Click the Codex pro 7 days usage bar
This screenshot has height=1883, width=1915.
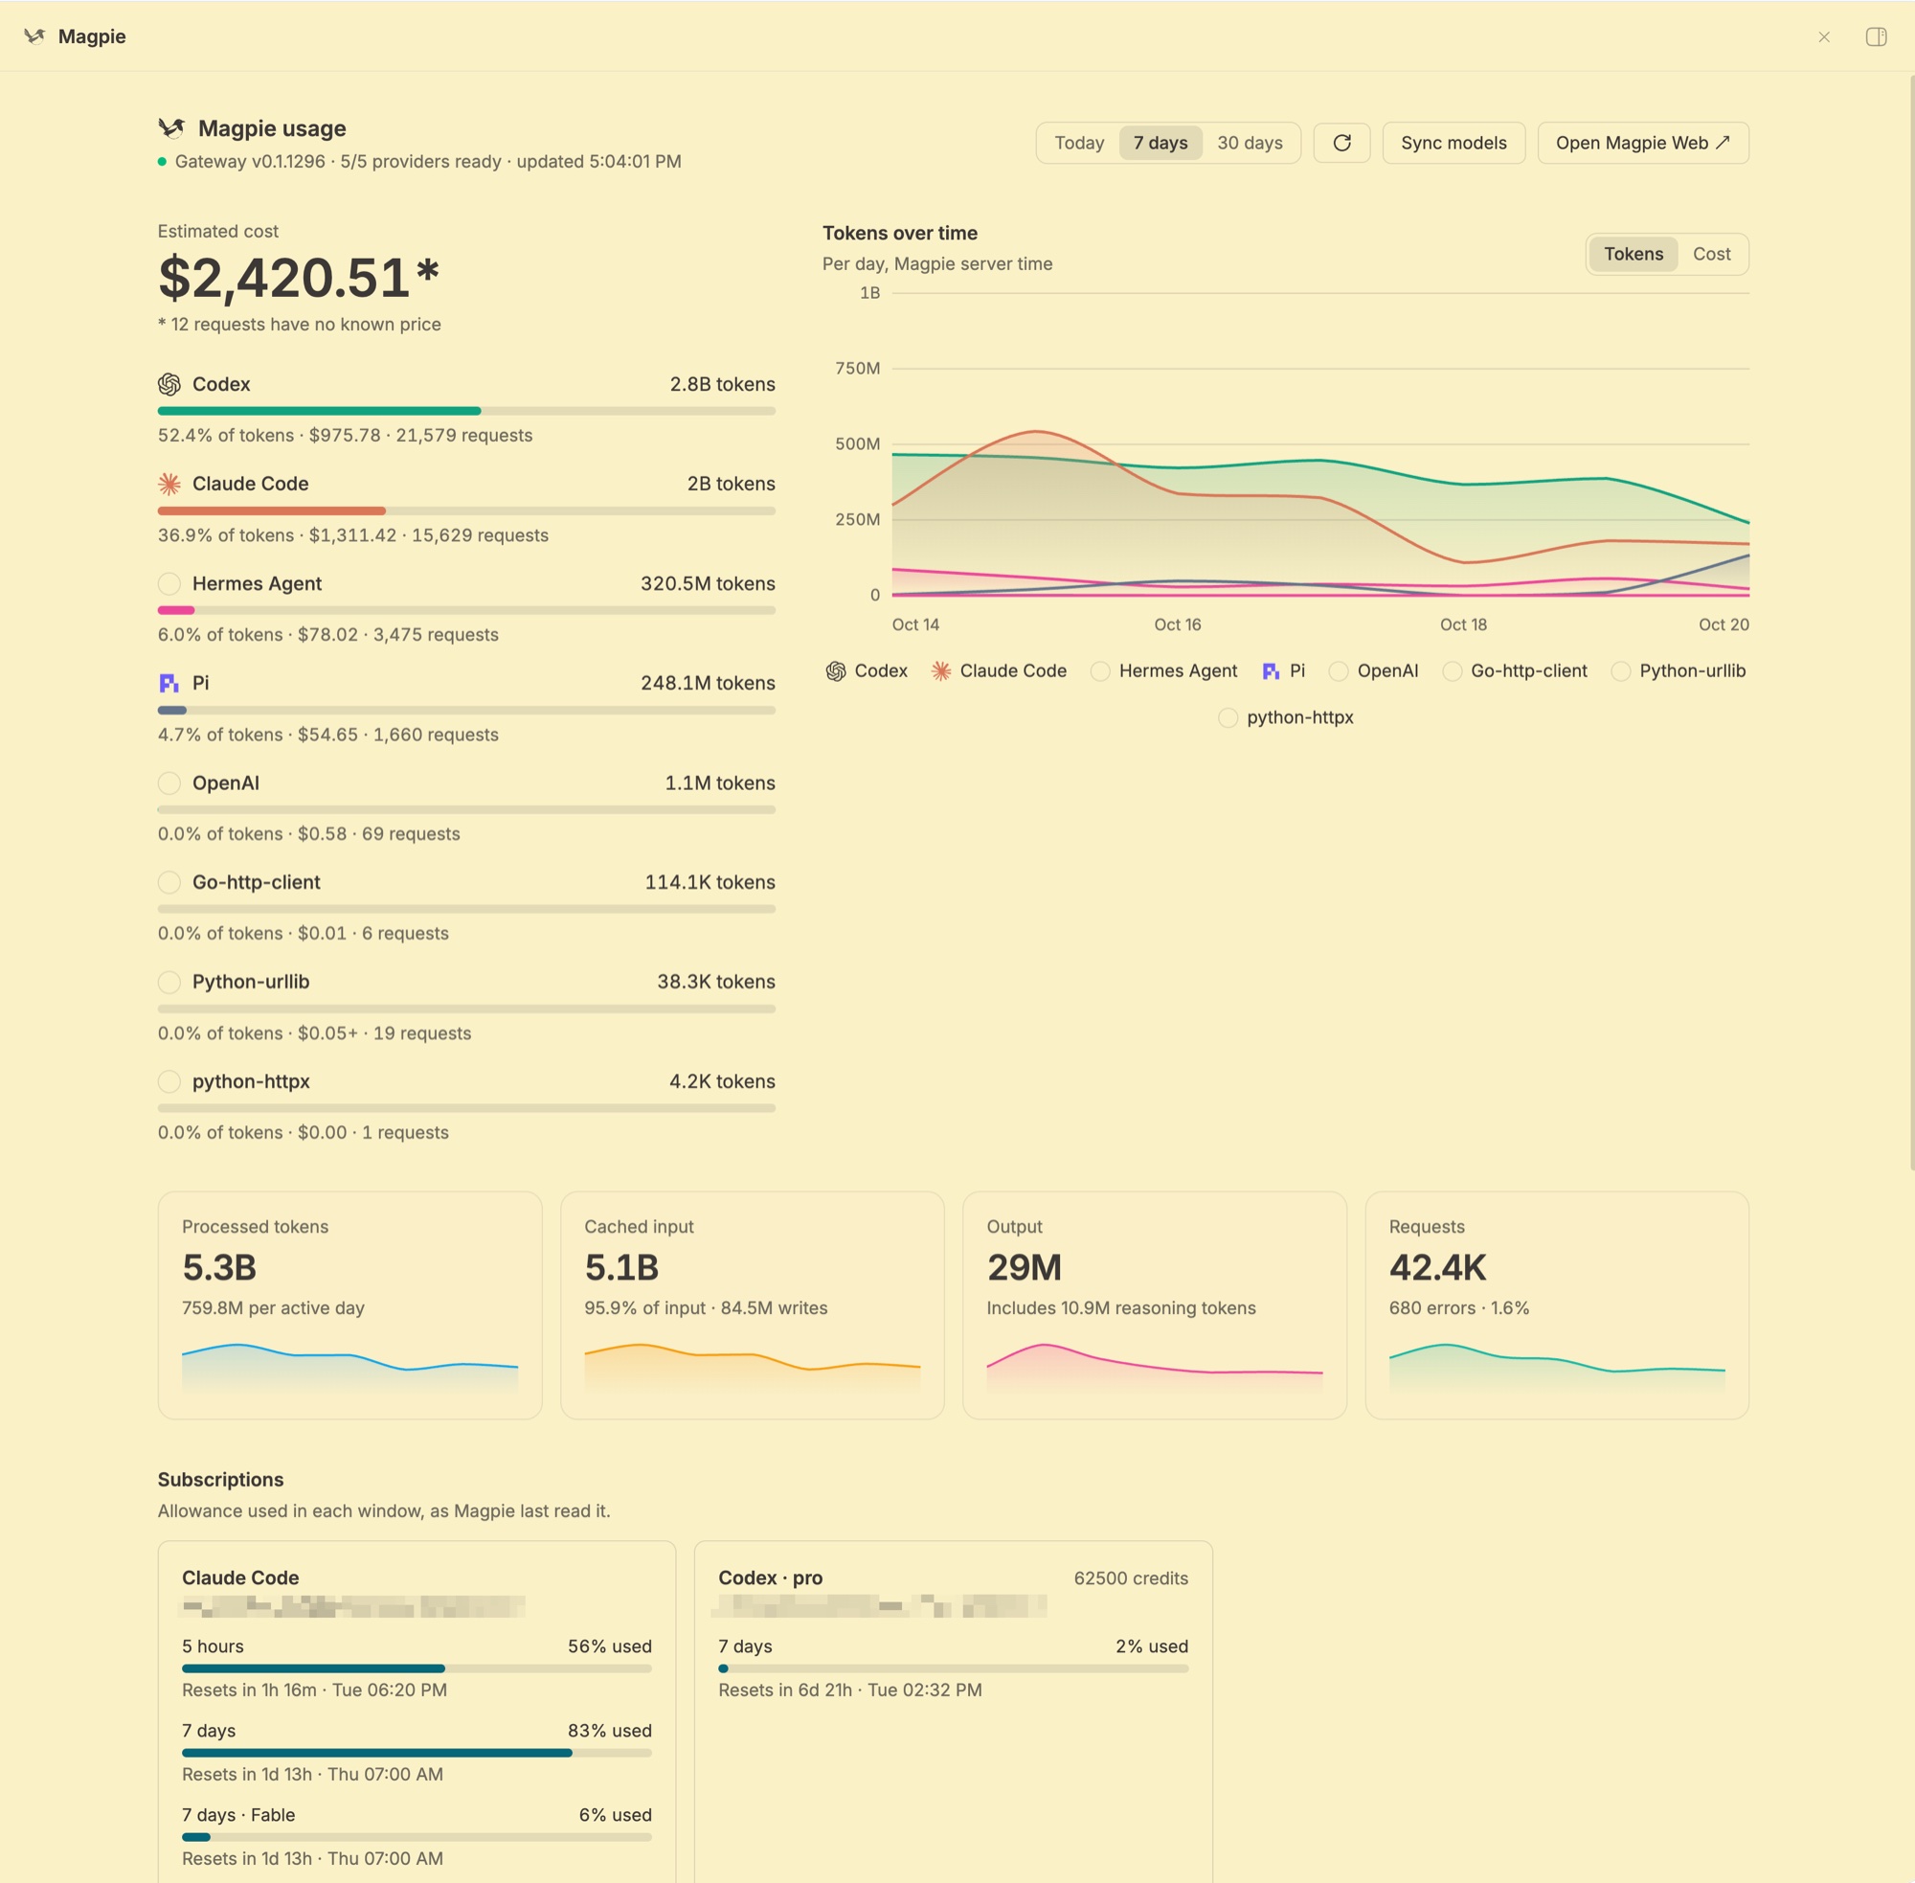pos(953,1668)
